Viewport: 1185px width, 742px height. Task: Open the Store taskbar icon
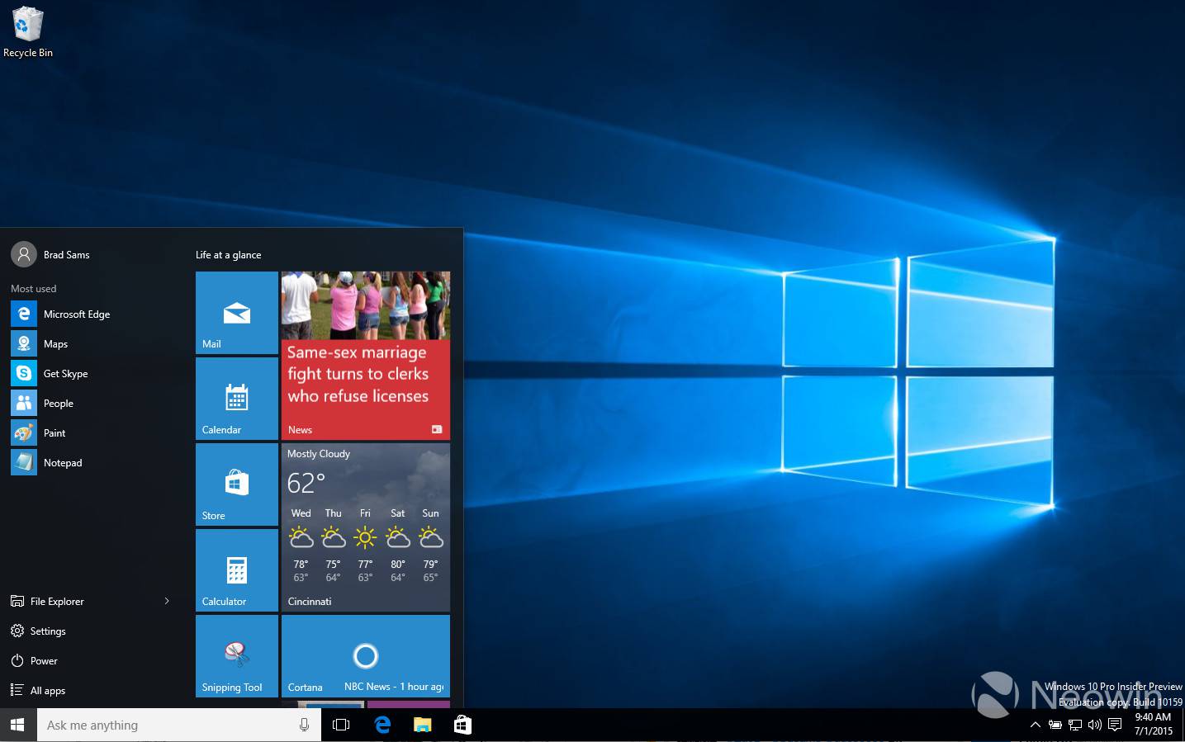tap(462, 725)
